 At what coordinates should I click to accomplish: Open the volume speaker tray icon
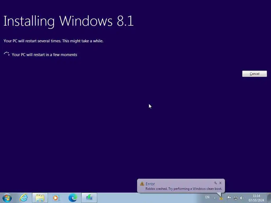pyautogui.click(x=242, y=198)
